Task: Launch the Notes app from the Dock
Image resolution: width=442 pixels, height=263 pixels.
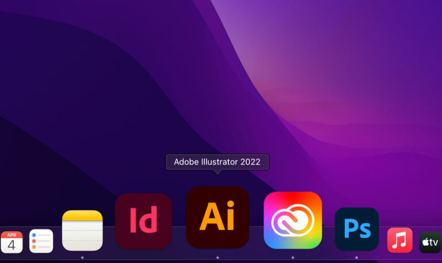Action: pos(82,230)
